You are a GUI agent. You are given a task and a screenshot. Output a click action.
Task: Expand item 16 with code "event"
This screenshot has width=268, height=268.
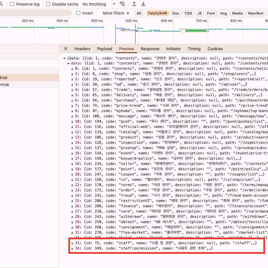point(72,153)
